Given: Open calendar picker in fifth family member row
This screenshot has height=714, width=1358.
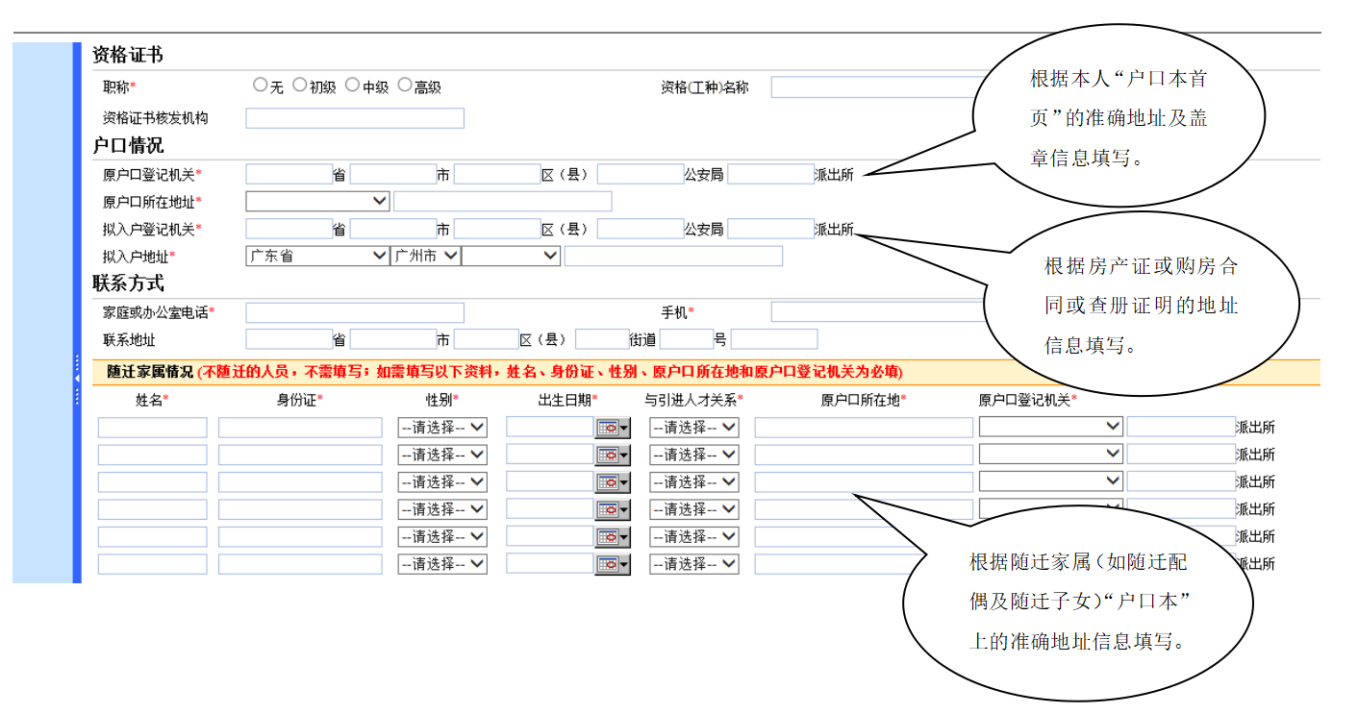Looking at the screenshot, I should point(613,537).
